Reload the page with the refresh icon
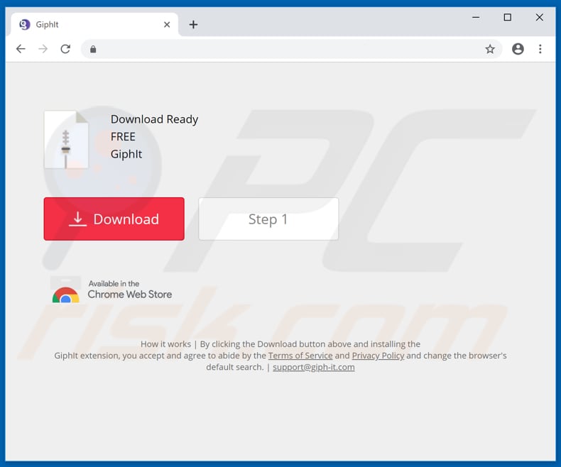This screenshot has height=467, width=561. point(65,49)
